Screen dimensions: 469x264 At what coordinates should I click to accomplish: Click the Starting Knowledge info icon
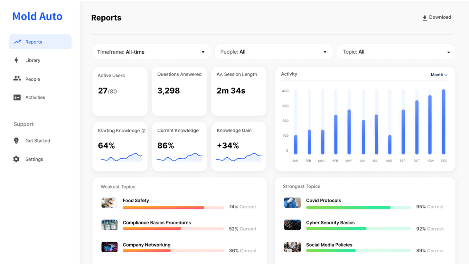coord(143,131)
